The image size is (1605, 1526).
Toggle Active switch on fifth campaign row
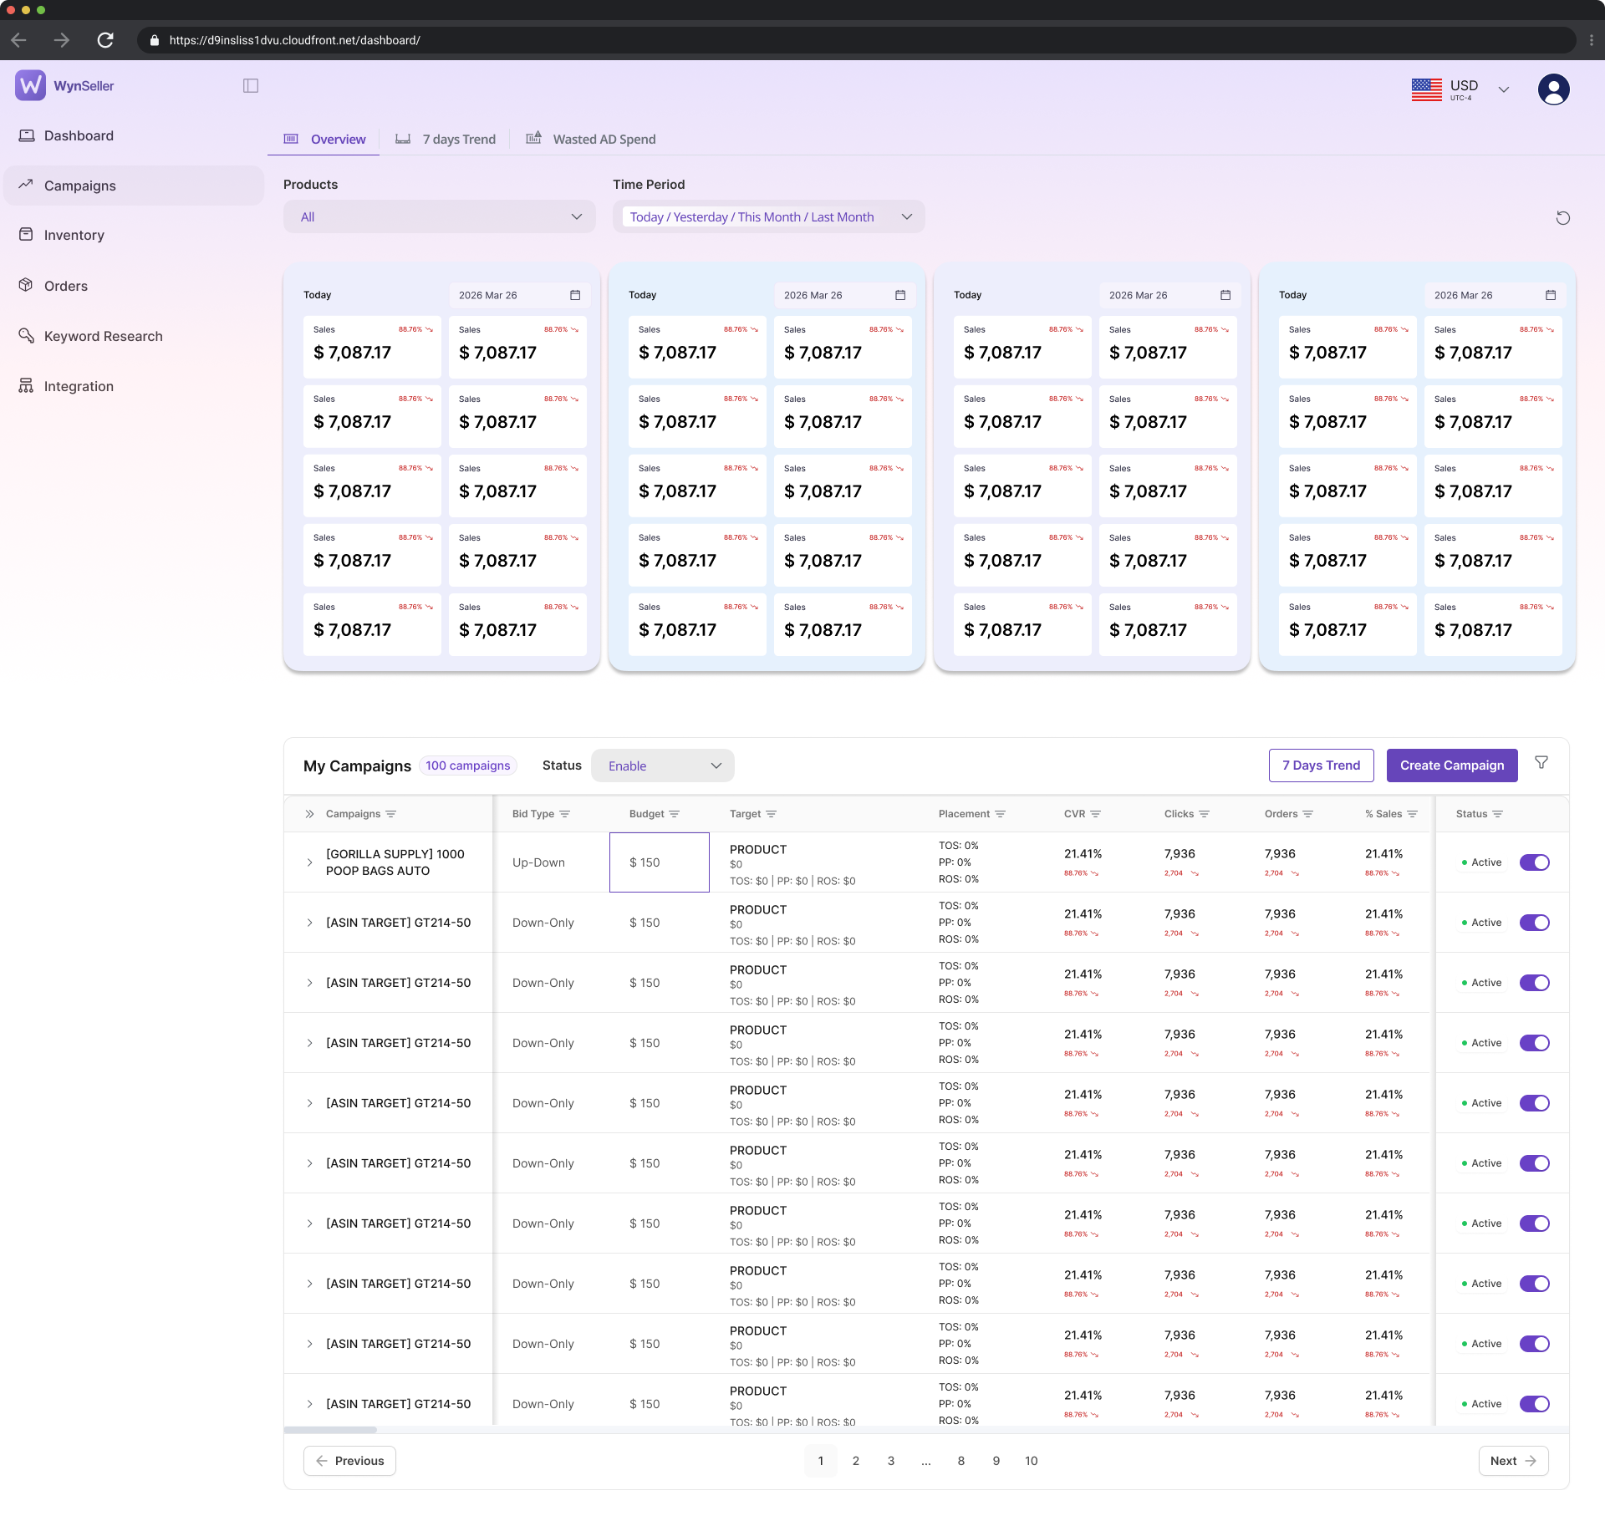1534,1103
